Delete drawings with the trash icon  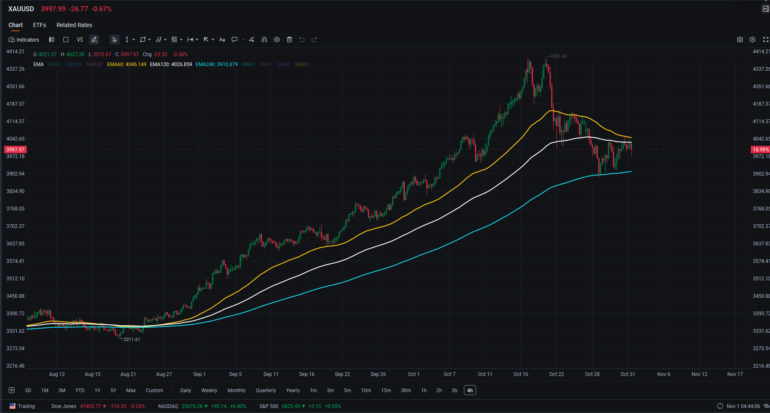click(289, 40)
